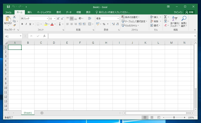Click AutoSum sigma icon

166,17
